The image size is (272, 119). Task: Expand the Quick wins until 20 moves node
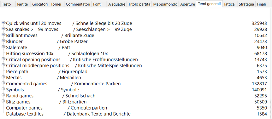point(3,23)
